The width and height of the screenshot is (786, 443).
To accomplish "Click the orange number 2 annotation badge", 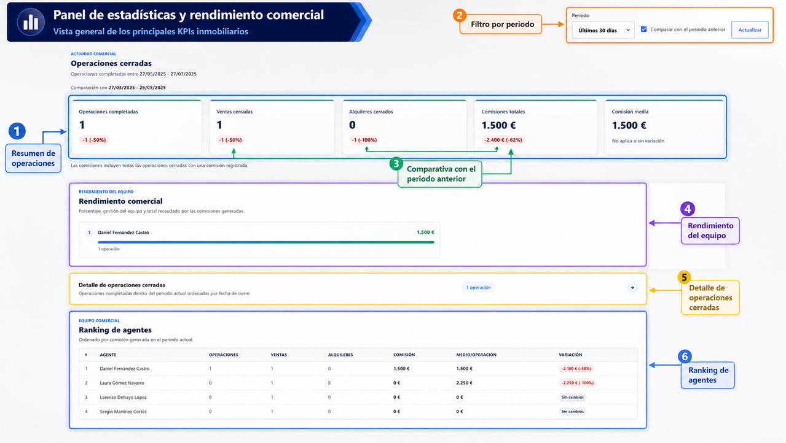I will [459, 15].
